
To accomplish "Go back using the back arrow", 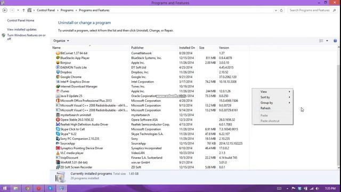I will pyautogui.click(x=5, y=10).
